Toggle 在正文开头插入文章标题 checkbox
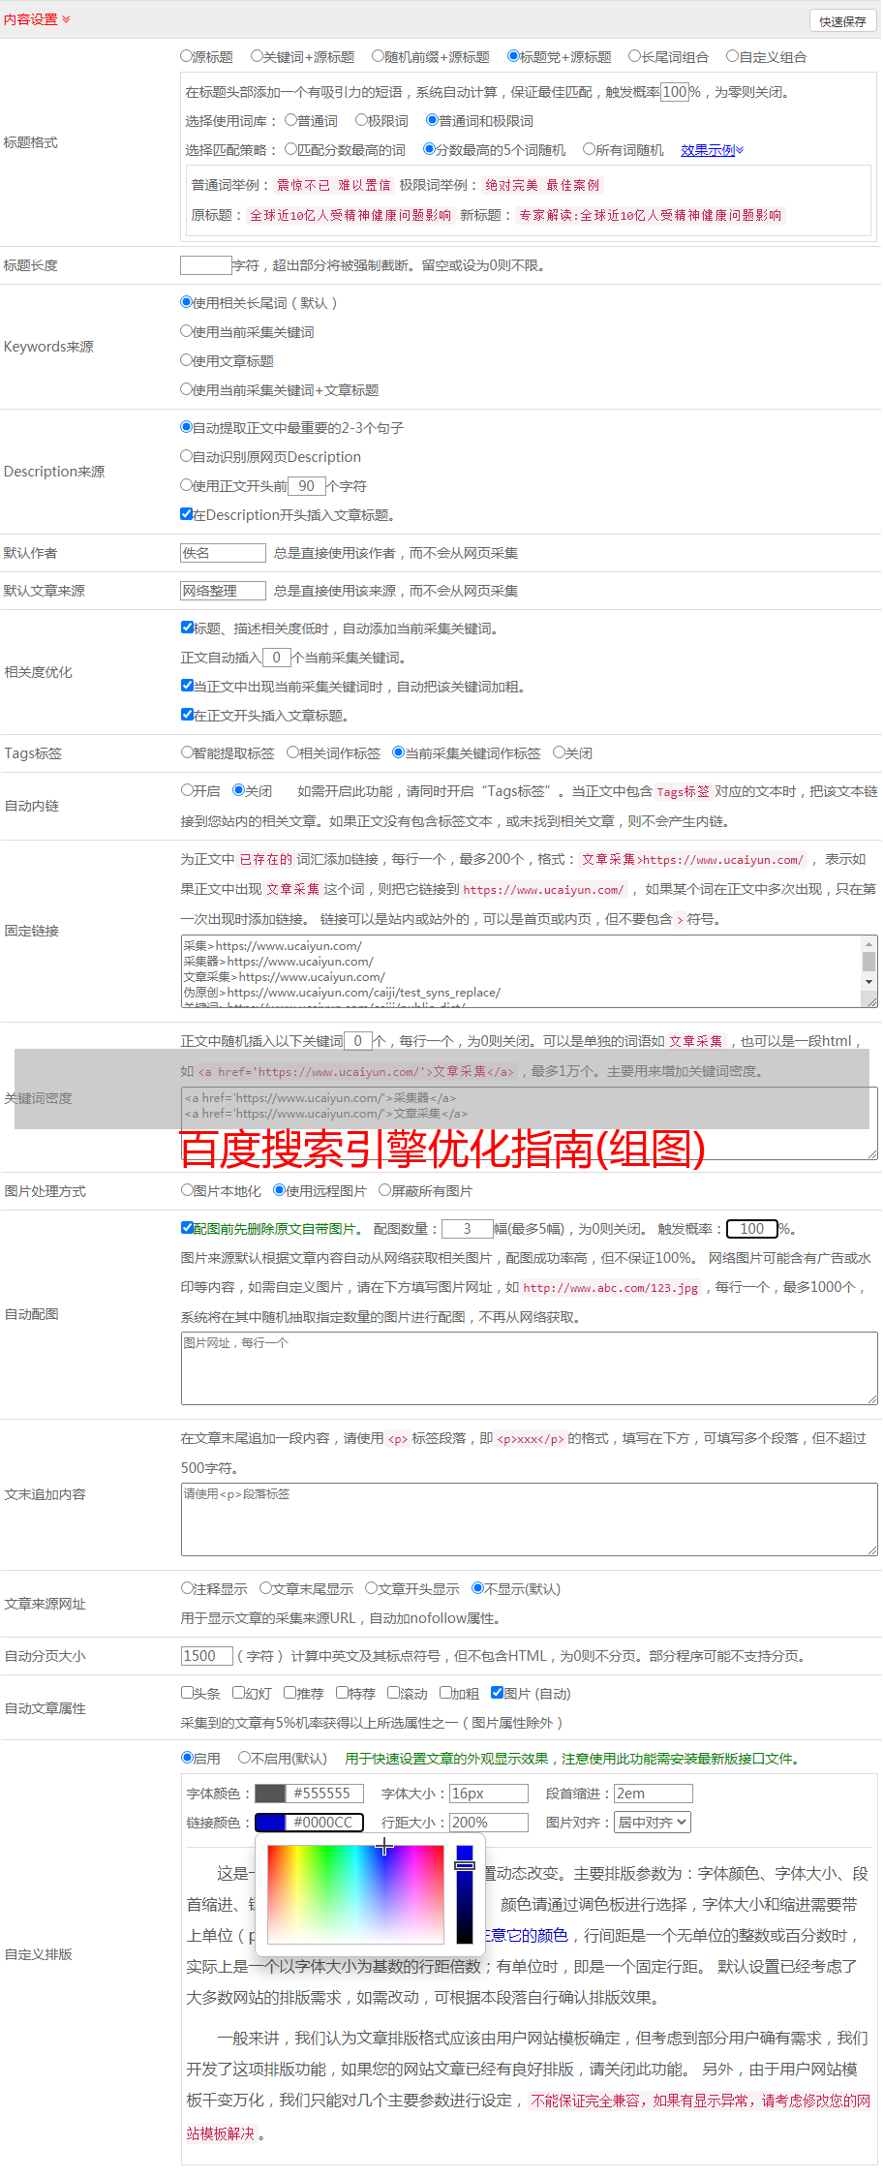The image size is (883, 2178). [187, 715]
